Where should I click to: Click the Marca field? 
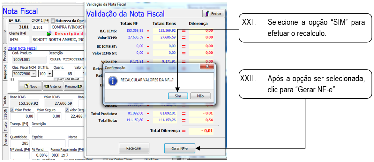[76, 143]
